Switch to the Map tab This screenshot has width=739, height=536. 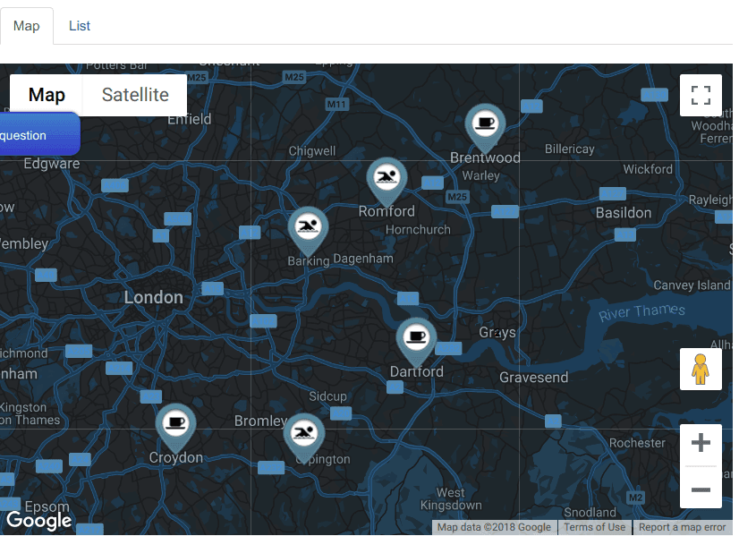click(x=27, y=26)
